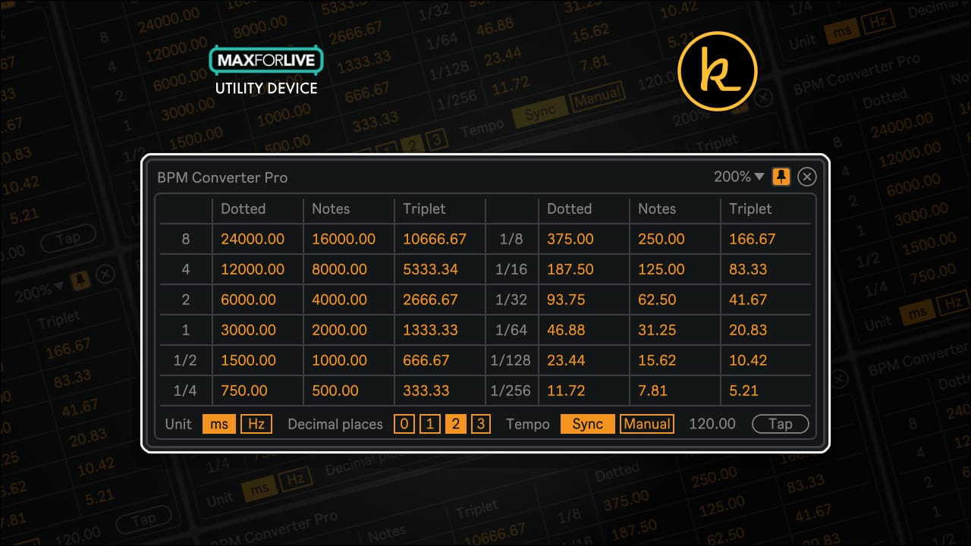
Task: Select notes value 1000.00
Action: click(x=339, y=360)
